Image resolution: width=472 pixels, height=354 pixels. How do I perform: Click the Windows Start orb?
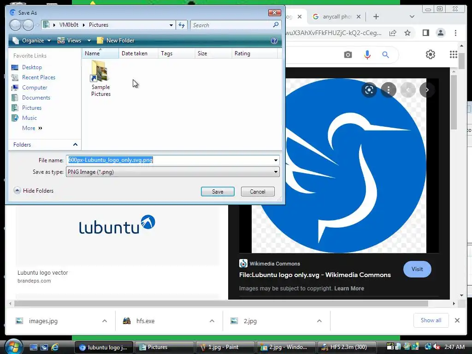13,347
